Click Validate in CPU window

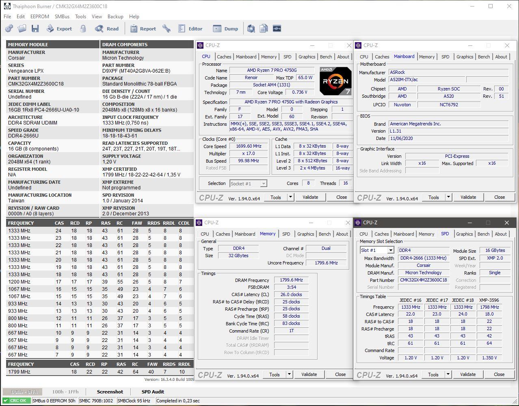[310, 197]
